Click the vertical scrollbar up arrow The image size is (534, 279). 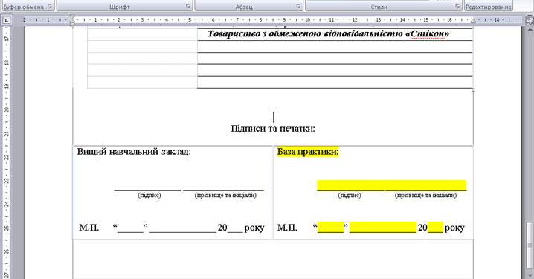point(530,30)
